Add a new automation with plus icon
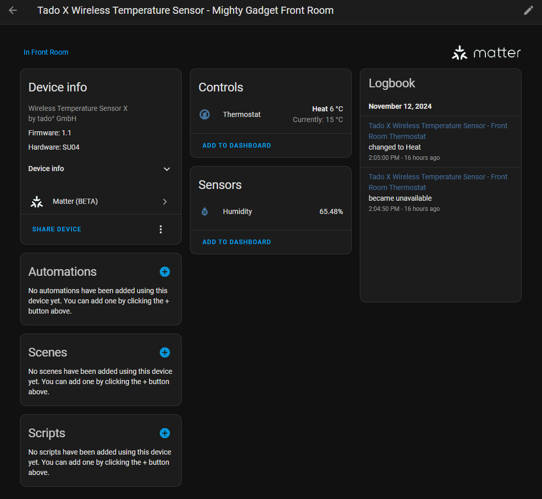Viewport: 542px width, 499px height. click(164, 272)
